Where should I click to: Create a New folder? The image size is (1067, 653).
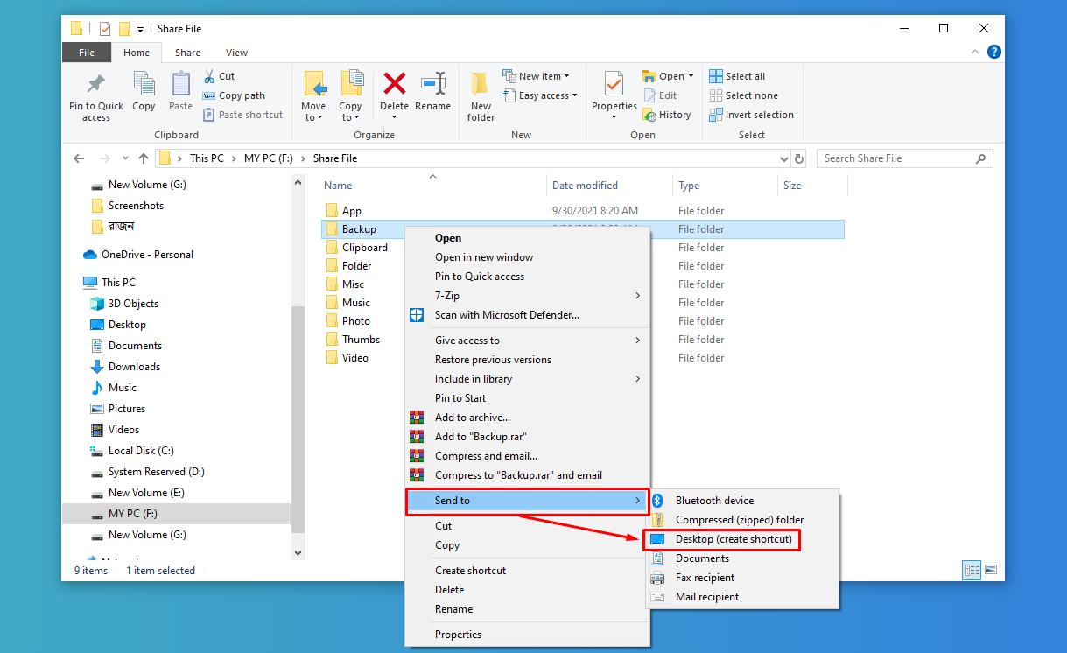(480, 92)
